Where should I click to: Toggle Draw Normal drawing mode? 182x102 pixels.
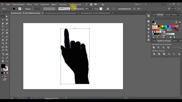[x=2, y=76]
